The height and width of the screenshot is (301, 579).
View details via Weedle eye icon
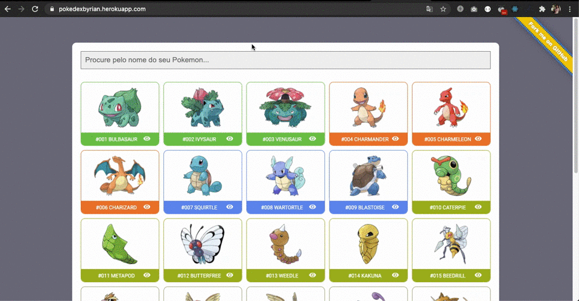[x=312, y=275]
